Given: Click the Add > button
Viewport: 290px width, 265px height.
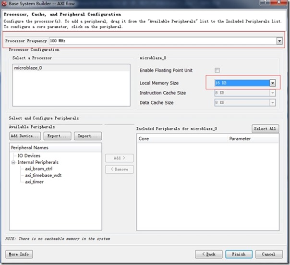Looking at the screenshot, I should click(x=119, y=158).
